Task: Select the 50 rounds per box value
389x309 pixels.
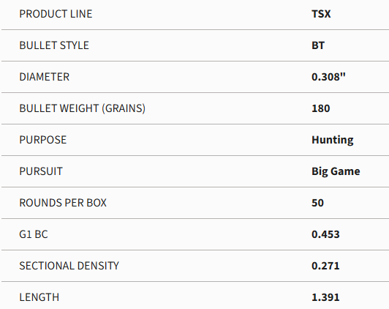Action: coord(317,203)
